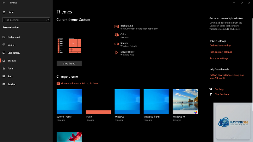Click the Save theme button
The width and height of the screenshot is (253, 142).
69,63
